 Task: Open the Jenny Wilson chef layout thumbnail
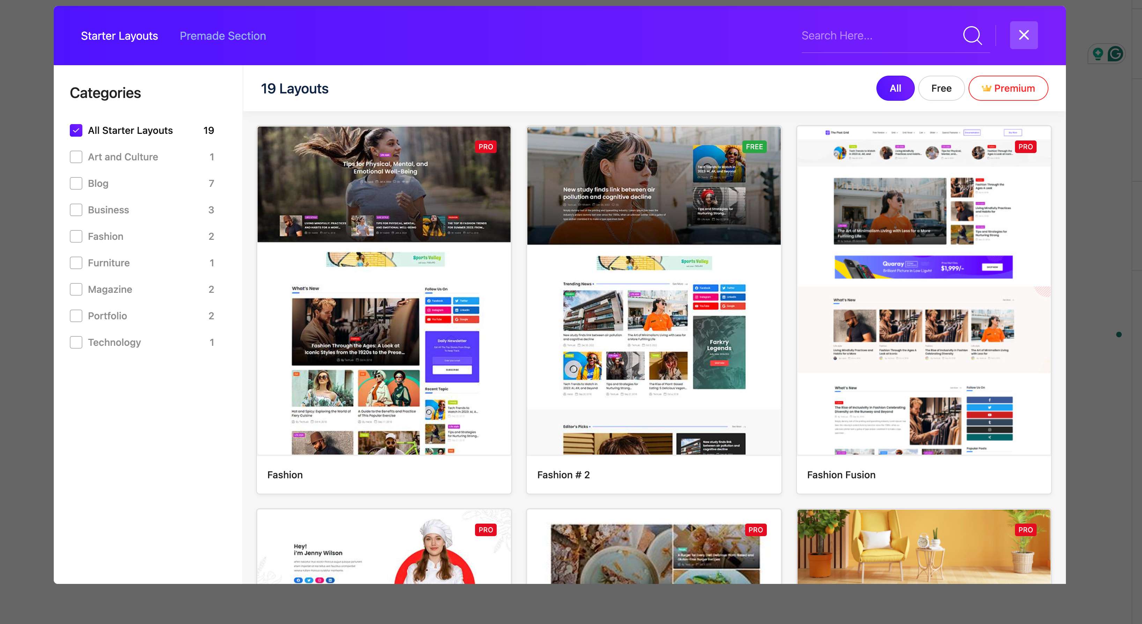384,547
